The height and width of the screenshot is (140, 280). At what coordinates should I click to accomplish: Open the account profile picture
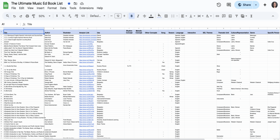point(275,5)
